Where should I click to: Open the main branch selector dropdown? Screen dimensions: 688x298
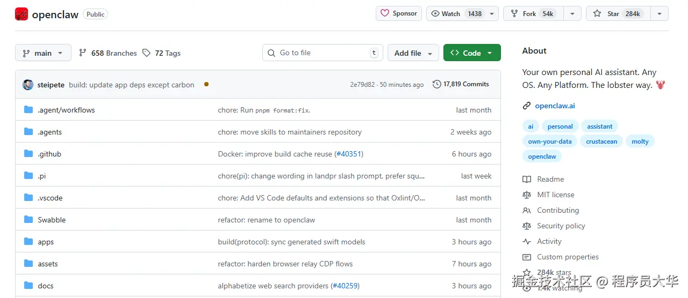click(x=43, y=53)
